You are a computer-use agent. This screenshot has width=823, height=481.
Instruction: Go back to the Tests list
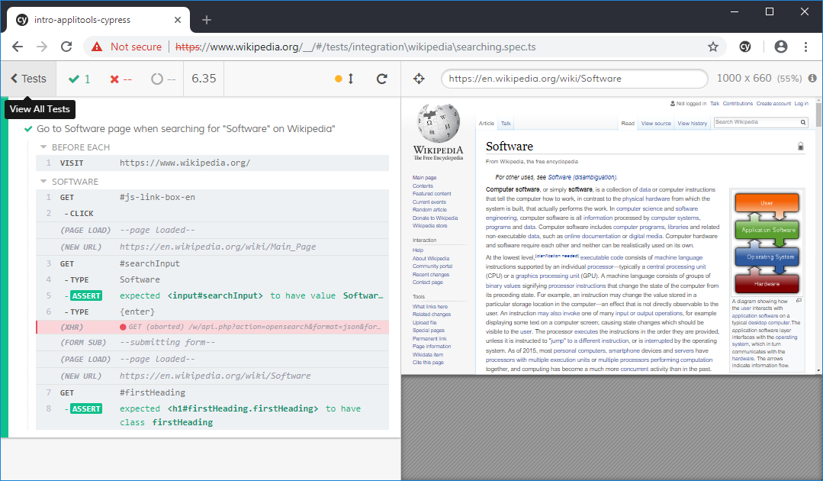click(28, 79)
